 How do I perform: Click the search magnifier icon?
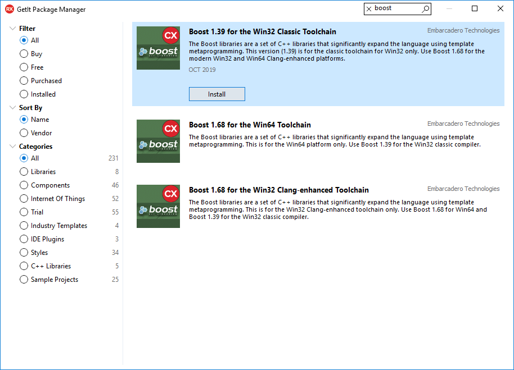(425, 9)
